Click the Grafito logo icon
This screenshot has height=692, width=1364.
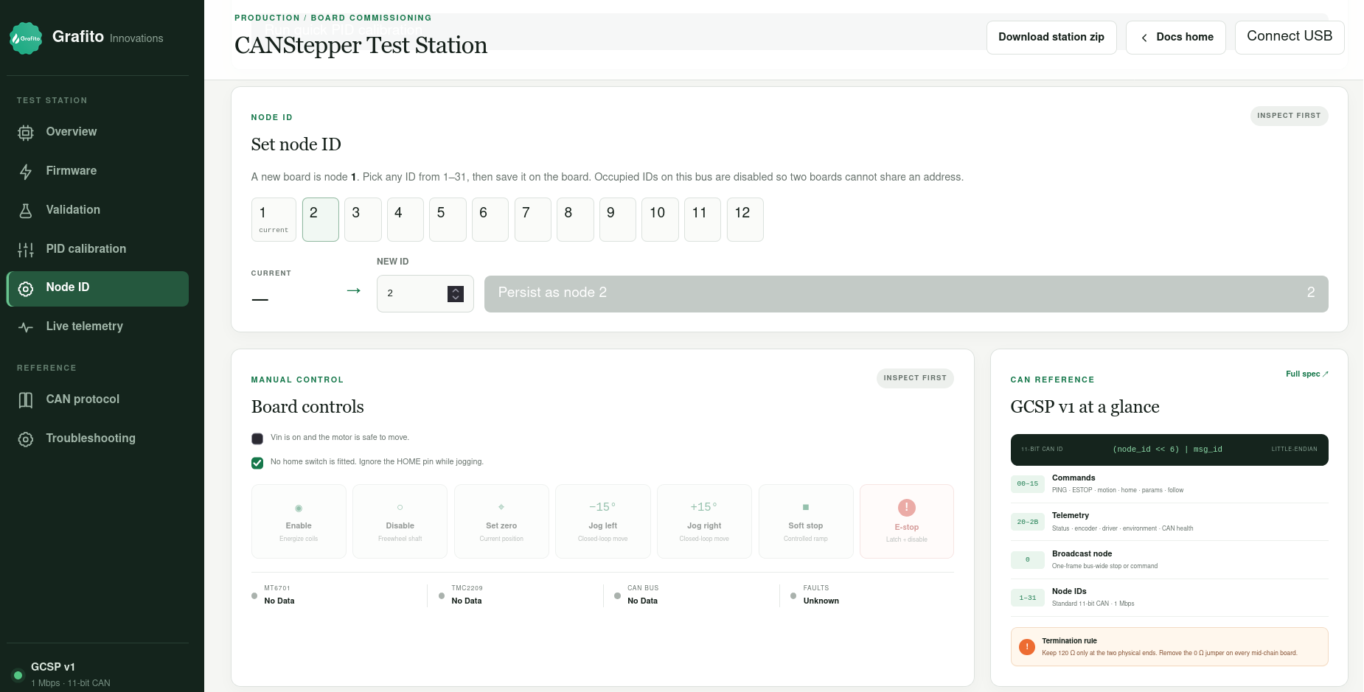26,38
